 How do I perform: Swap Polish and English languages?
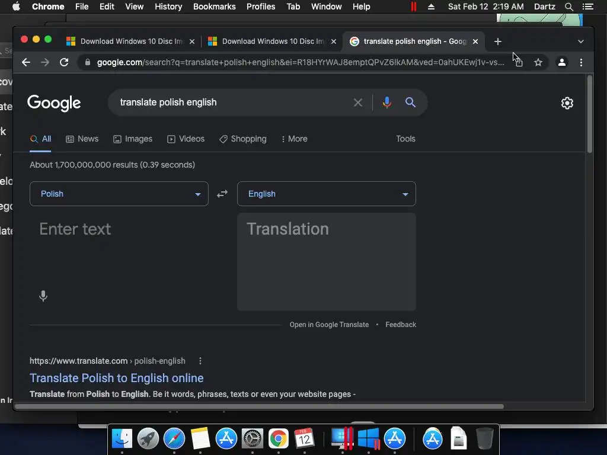[x=222, y=194]
